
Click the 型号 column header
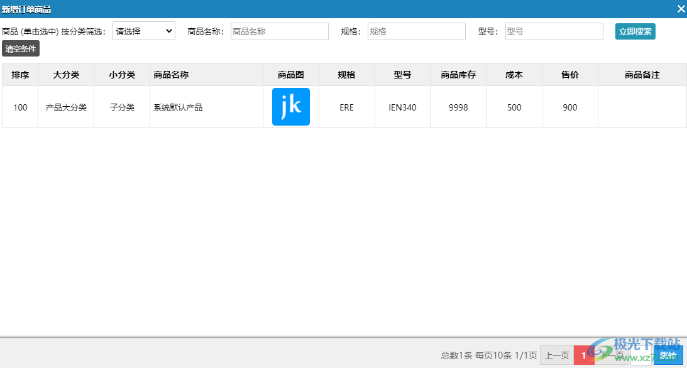coord(402,75)
